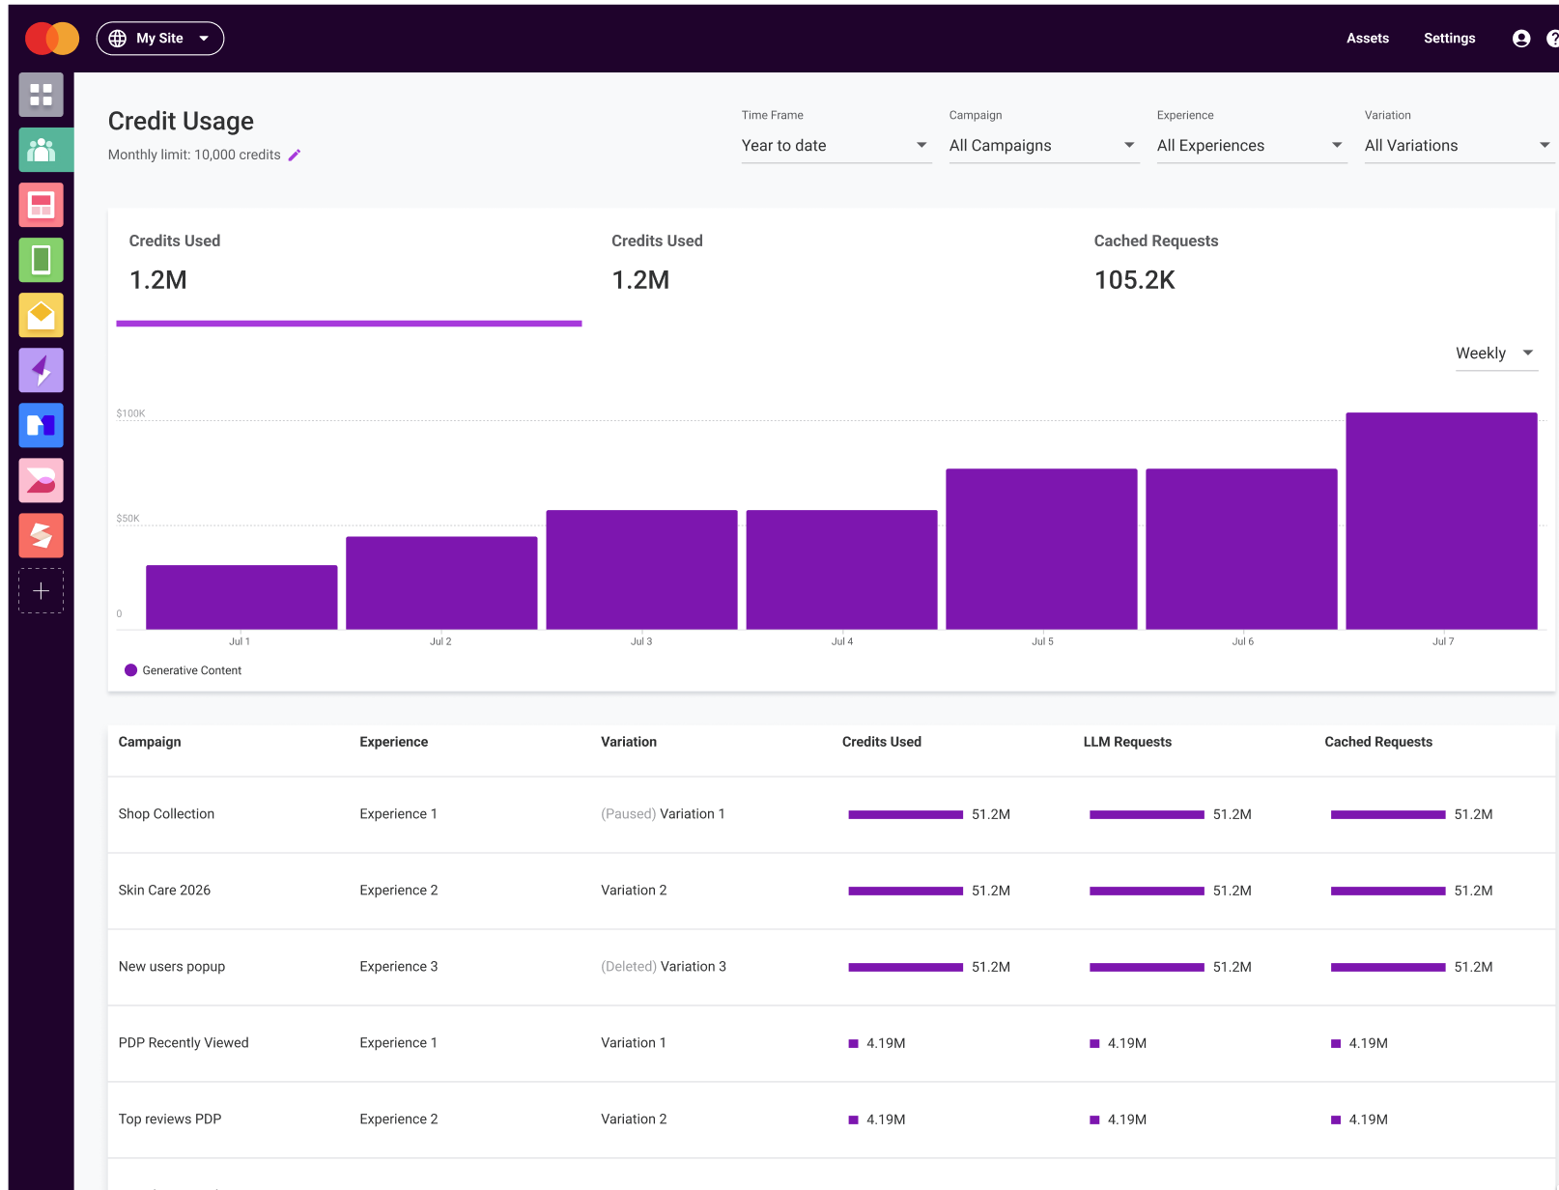Add a new app with plus icon
The height and width of the screenshot is (1190, 1559).
pyautogui.click(x=41, y=590)
